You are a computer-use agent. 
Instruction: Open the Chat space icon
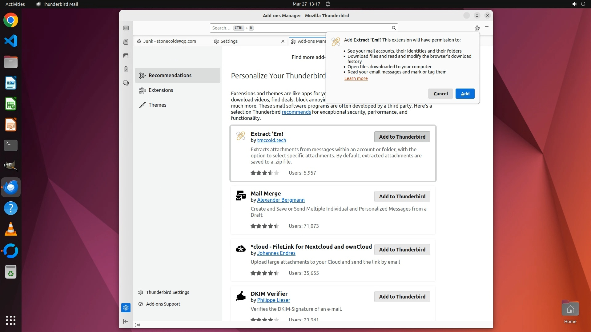click(x=126, y=83)
